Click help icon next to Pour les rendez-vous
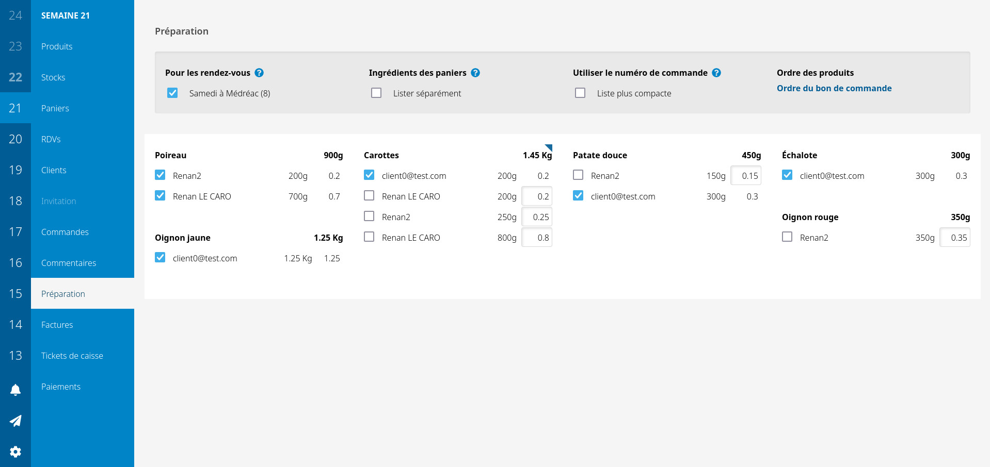This screenshot has height=467, width=990. coord(259,73)
